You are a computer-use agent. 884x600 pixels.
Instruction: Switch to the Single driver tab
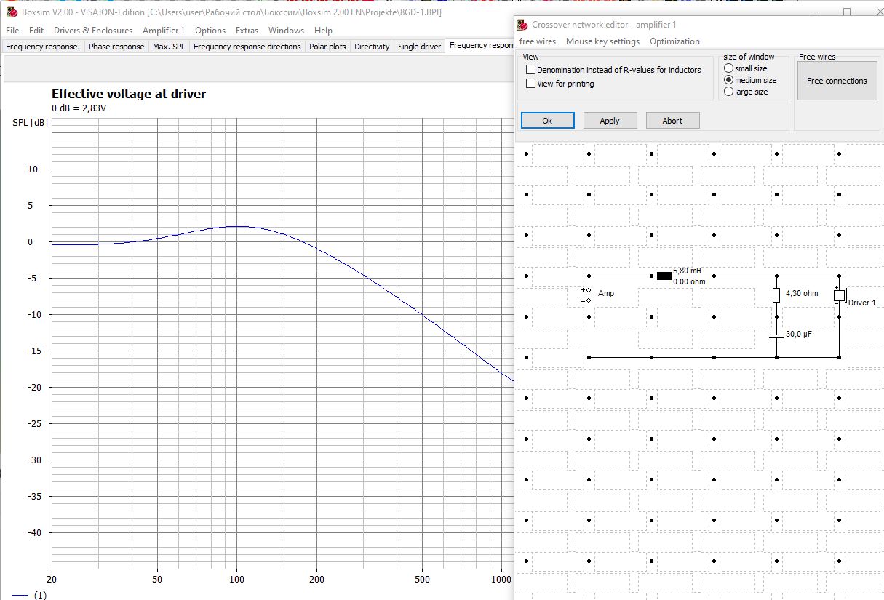point(419,47)
